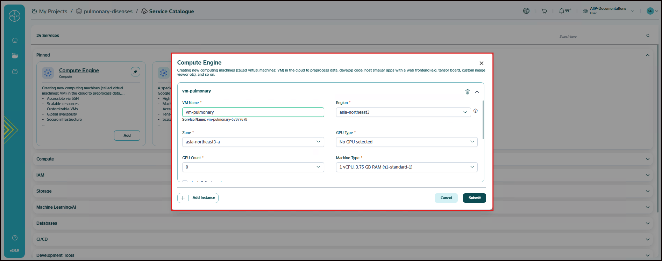Click the search magnifier icon
The height and width of the screenshot is (261, 662).
click(x=648, y=36)
